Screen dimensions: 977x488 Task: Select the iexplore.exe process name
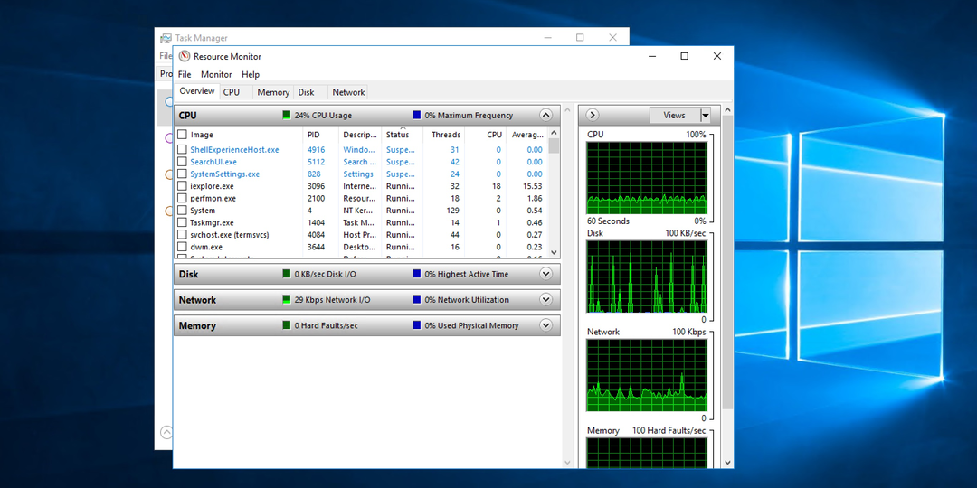click(x=212, y=186)
